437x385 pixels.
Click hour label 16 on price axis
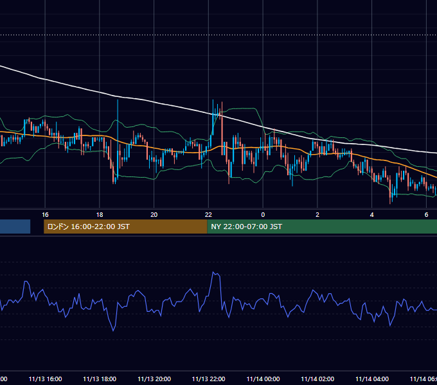(x=45, y=214)
